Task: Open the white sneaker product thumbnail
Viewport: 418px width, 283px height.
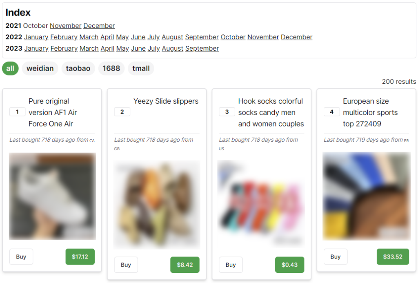Action: pos(52,196)
